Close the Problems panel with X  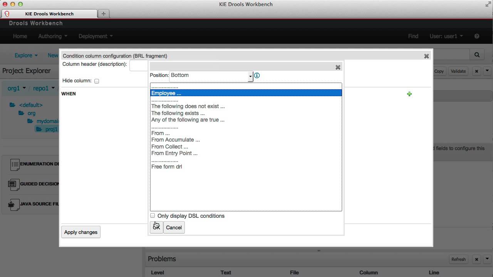tap(476, 259)
